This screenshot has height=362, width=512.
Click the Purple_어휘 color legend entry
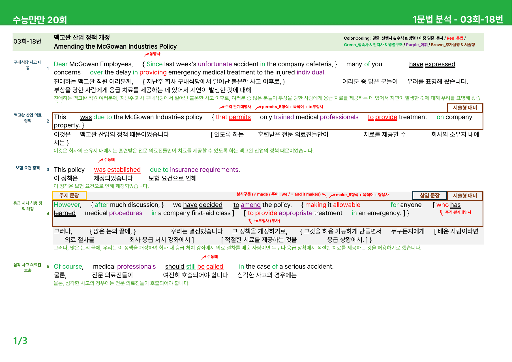(417, 45)
